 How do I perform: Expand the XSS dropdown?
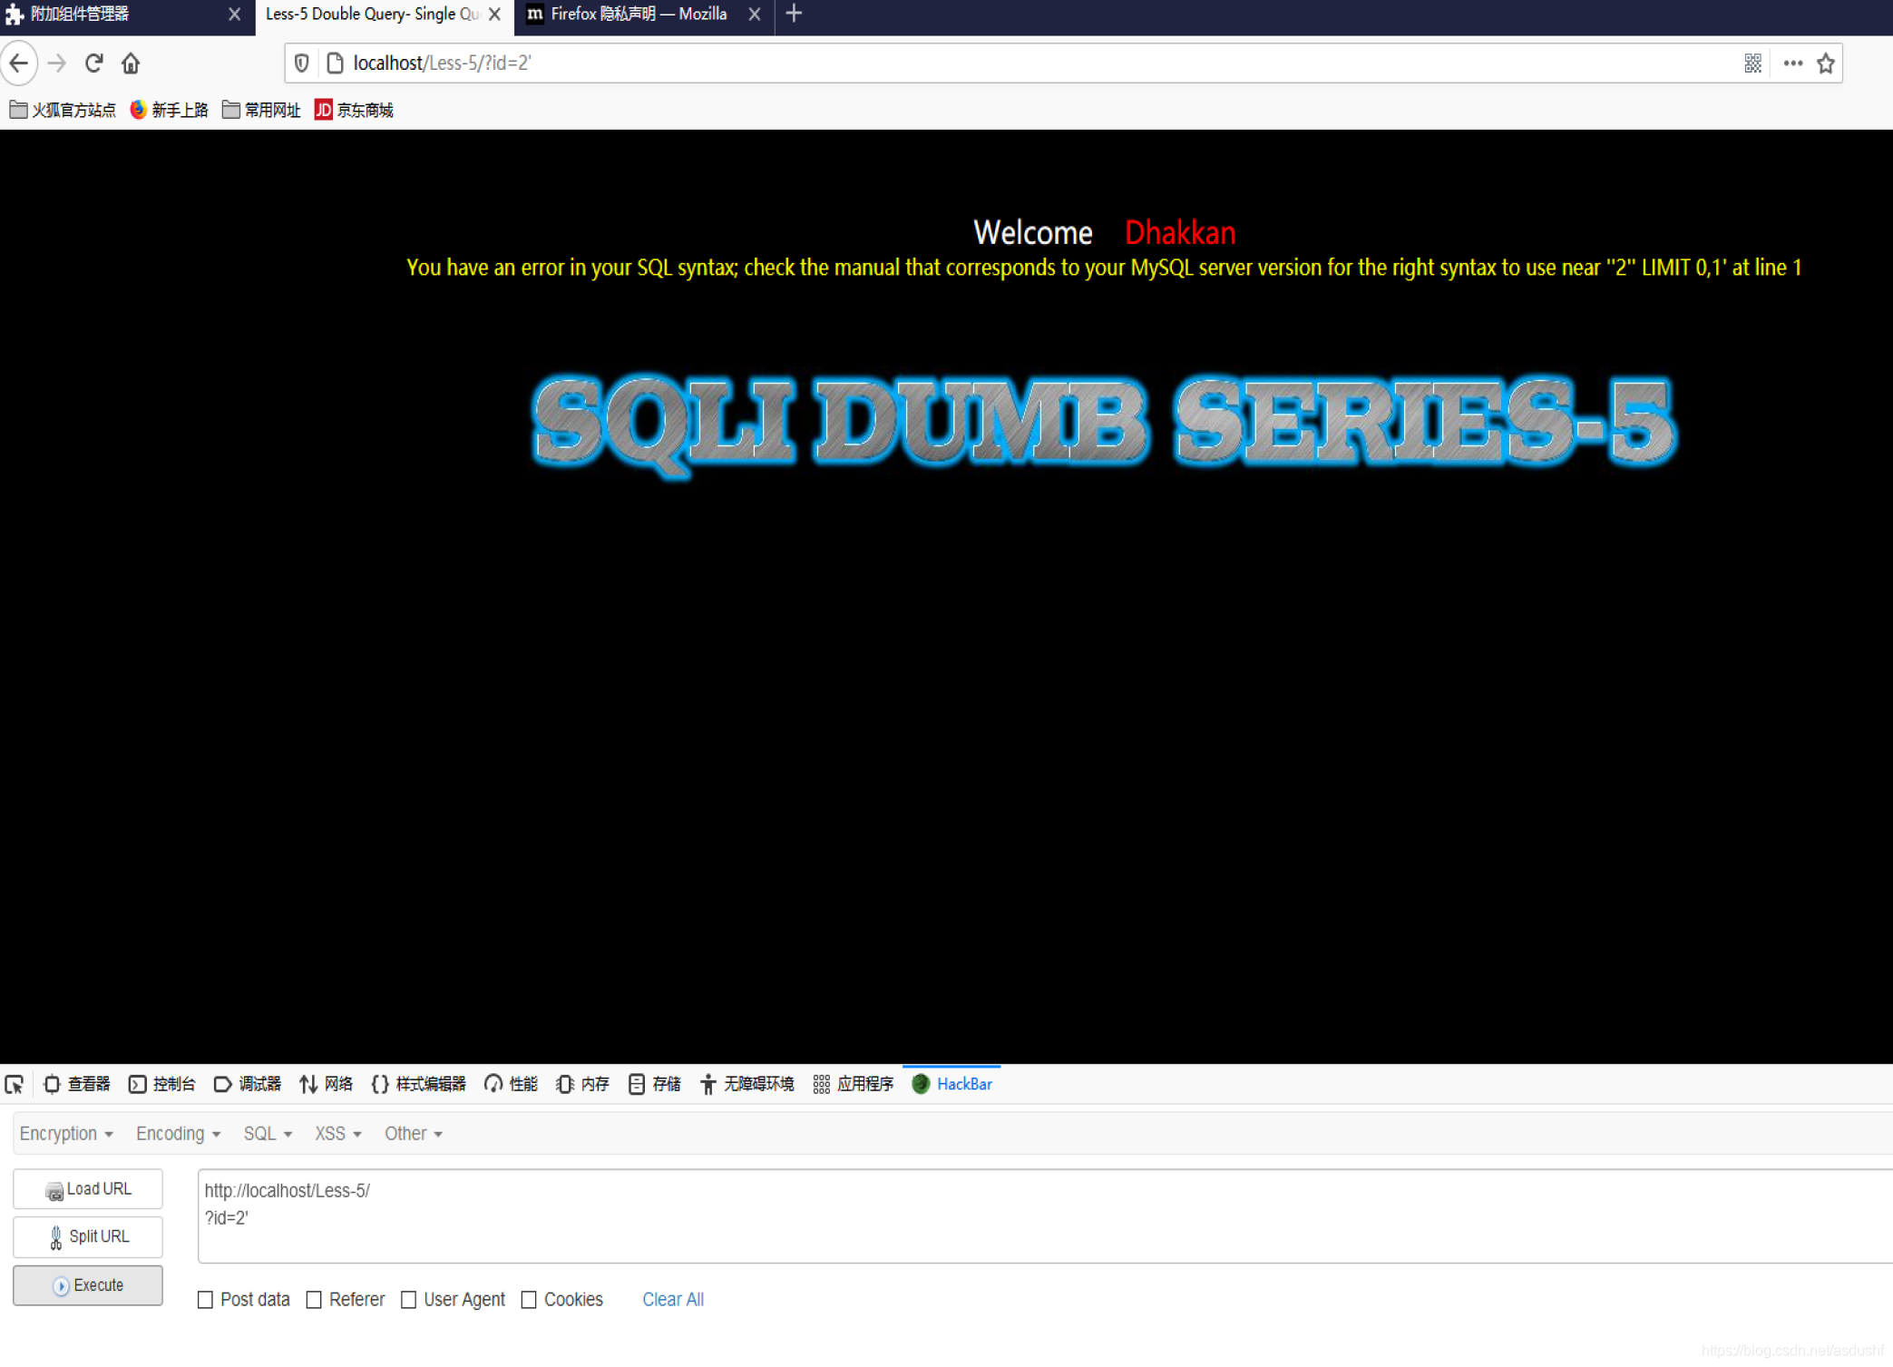[337, 1133]
